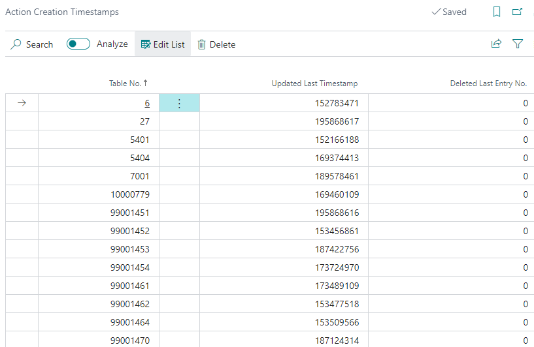
Task: Open the filter pane icon
Action: pos(518,44)
